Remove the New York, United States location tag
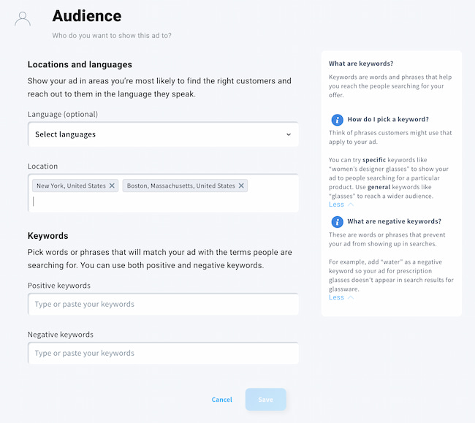This screenshot has width=475, height=423. [x=112, y=186]
